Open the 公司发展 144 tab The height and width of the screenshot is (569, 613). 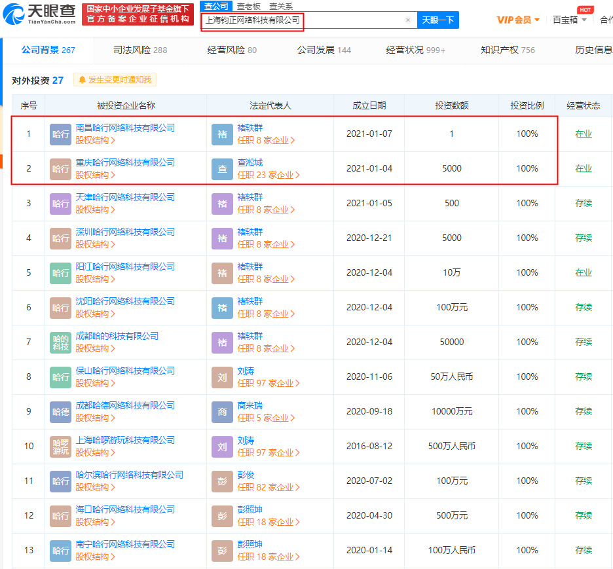click(324, 50)
